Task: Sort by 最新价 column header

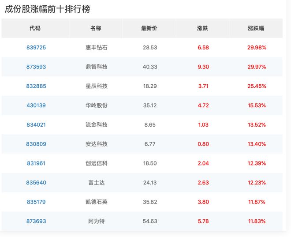Action: coord(149,28)
